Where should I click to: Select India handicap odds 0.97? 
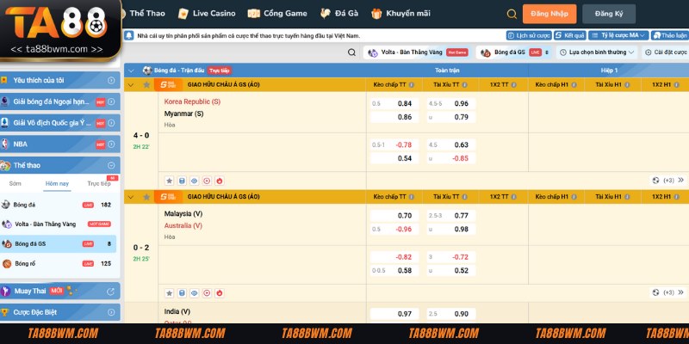(x=394, y=314)
